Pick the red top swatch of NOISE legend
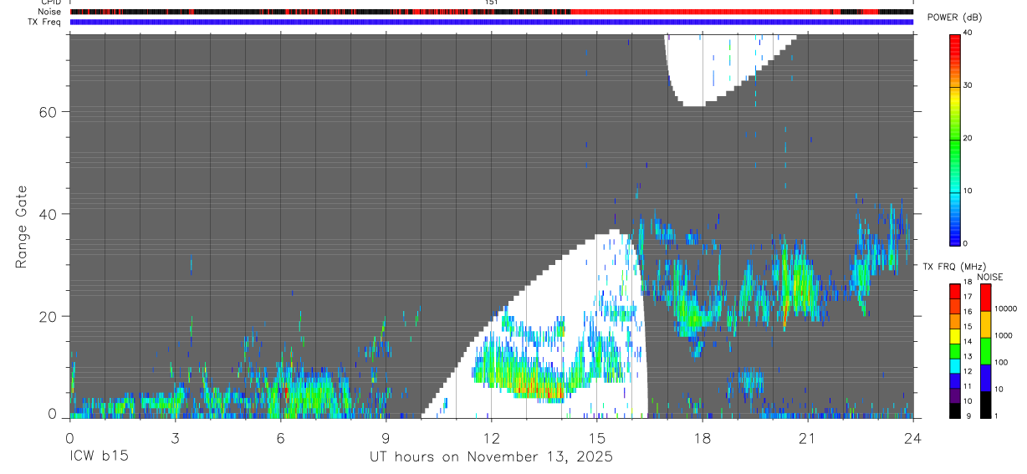 point(986,297)
